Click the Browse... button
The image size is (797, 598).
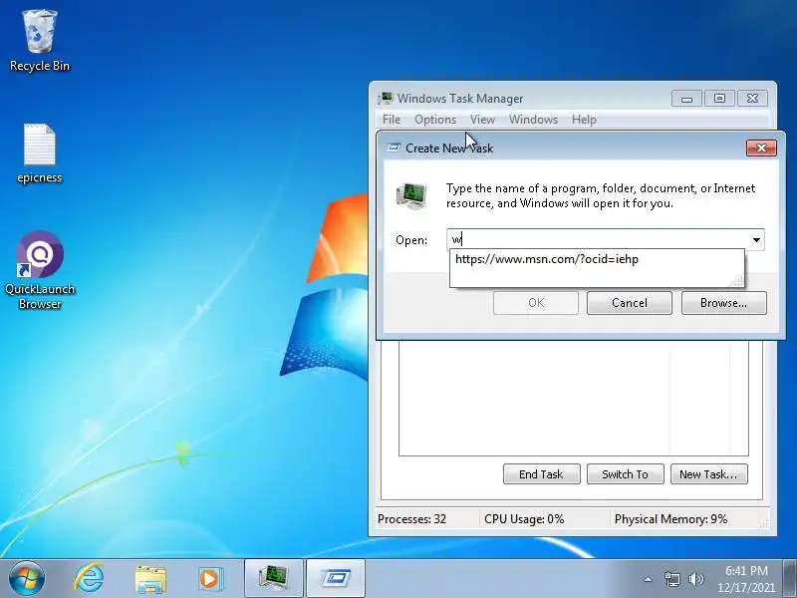point(724,303)
